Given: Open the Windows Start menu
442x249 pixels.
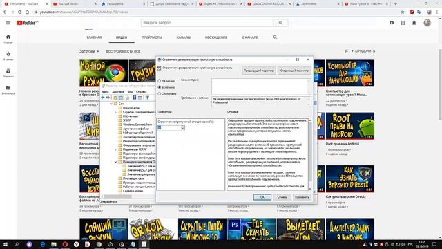Looking at the screenshot, I should [5, 244].
